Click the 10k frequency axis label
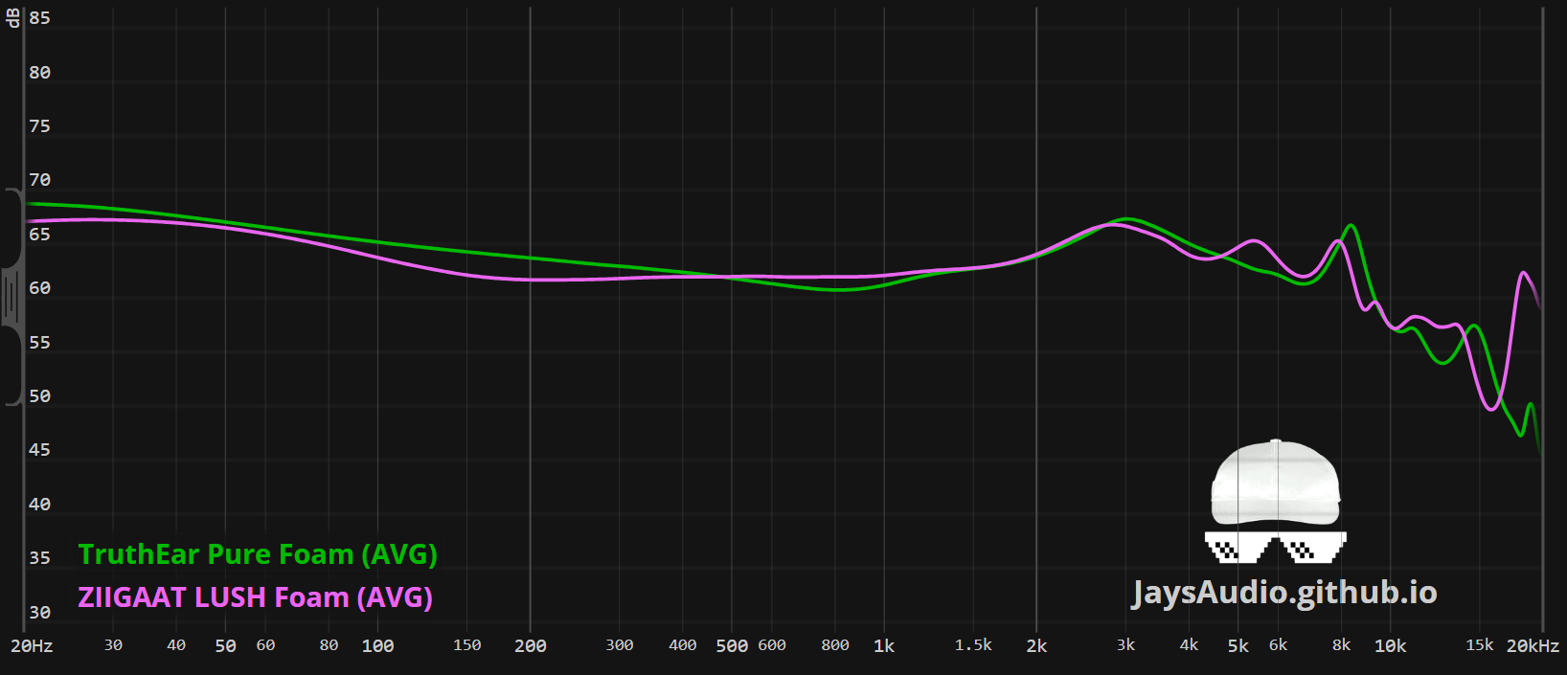This screenshot has width=1567, height=675. [1391, 646]
